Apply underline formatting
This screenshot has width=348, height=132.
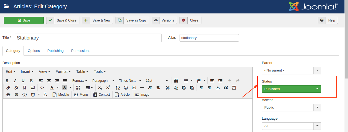click(x=23, y=81)
